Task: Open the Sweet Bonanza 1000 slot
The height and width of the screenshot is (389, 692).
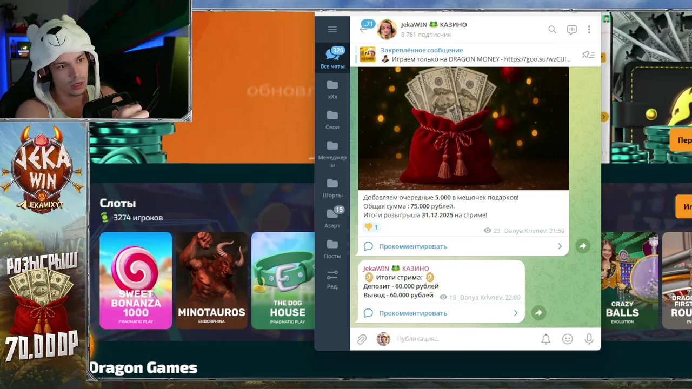Action: pos(136,280)
